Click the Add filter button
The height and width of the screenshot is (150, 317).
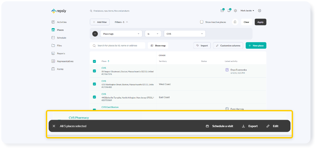(100, 22)
